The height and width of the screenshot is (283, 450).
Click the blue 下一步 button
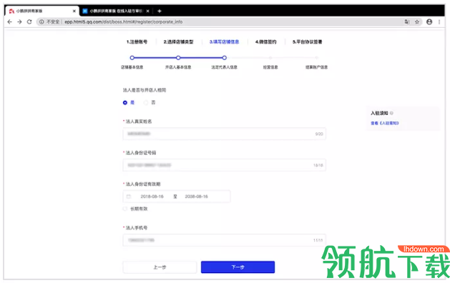pyautogui.click(x=238, y=267)
